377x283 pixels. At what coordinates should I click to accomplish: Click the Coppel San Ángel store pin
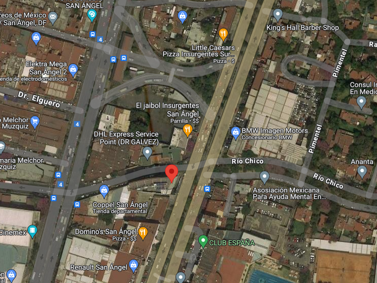pos(104,191)
